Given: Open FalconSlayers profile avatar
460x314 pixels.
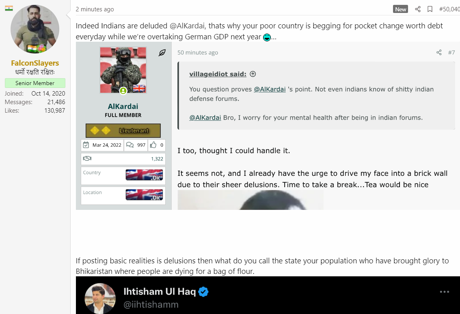Looking at the screenshot, I should point(35,29).
